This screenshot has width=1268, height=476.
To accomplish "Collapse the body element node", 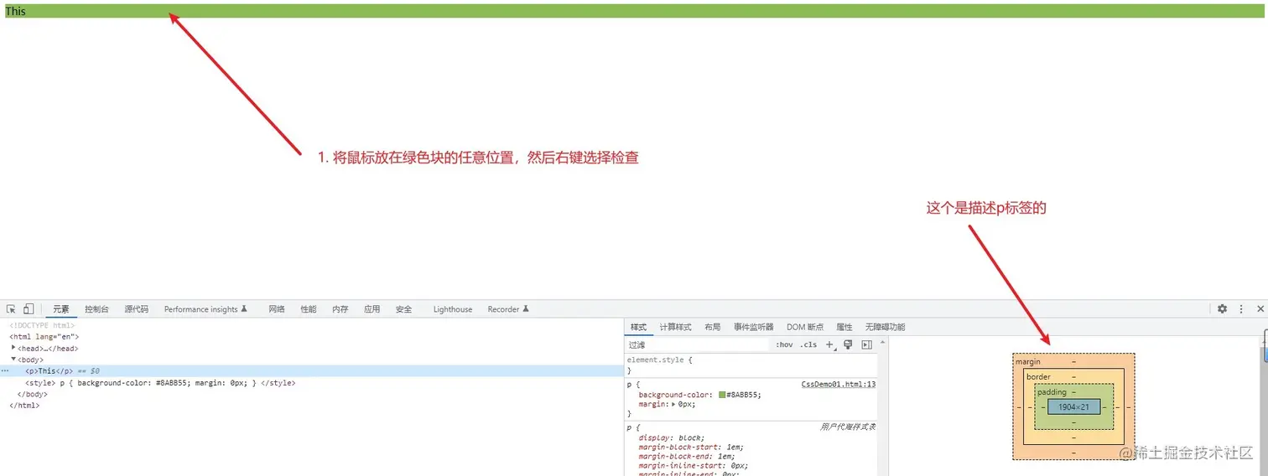I will pos(13,359).
